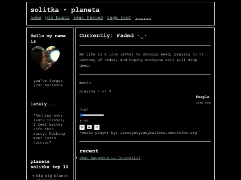Viewport: 241px width, 180px height.
Task: Click the 'big big blunts' list item
Action: point(52,176)
